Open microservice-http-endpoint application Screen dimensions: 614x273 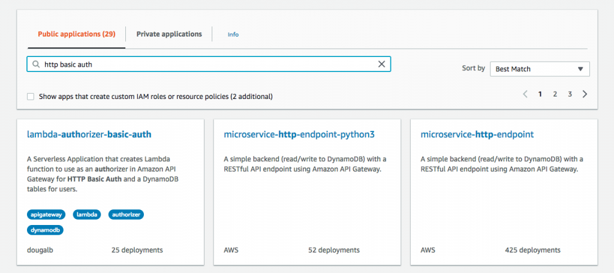477,134
